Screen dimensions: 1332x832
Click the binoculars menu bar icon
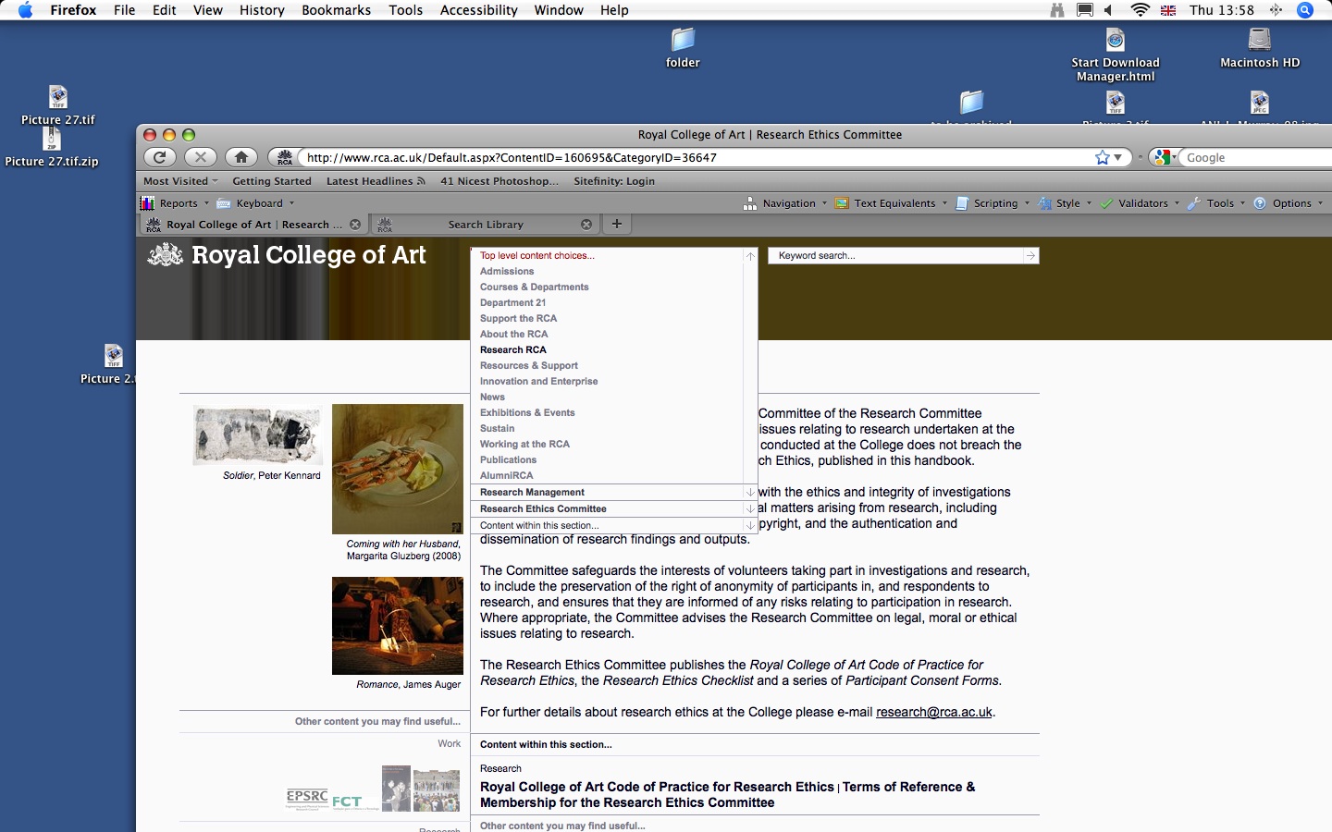click(x=1056, y=10)
